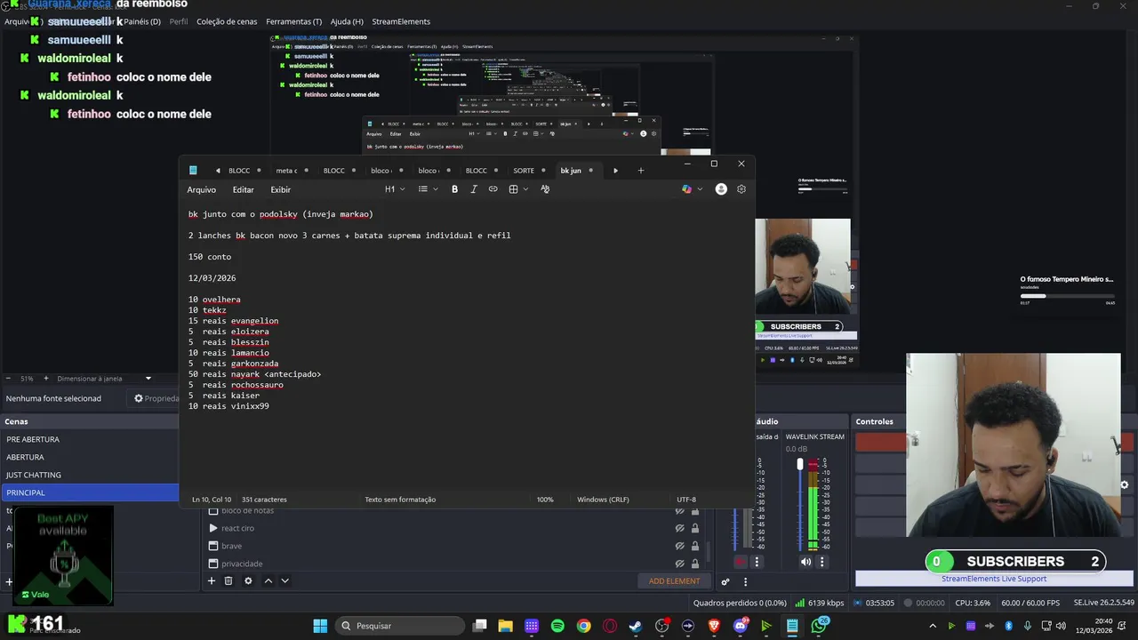Toggle visibility of bloco de notas source

click(680, 510)
